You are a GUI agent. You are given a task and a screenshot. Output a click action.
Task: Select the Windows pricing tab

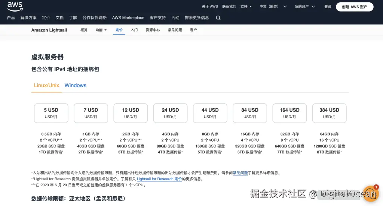click(75, 85)
